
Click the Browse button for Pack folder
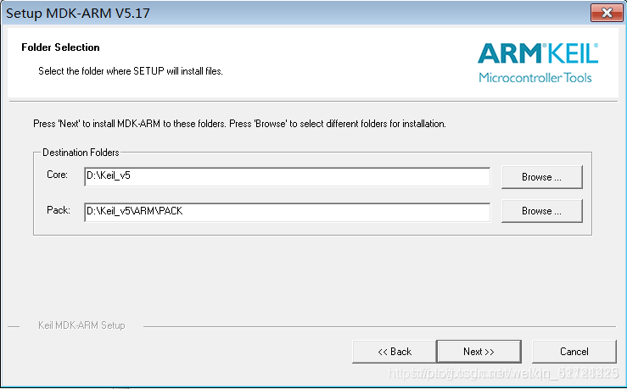tap(542, 211)
